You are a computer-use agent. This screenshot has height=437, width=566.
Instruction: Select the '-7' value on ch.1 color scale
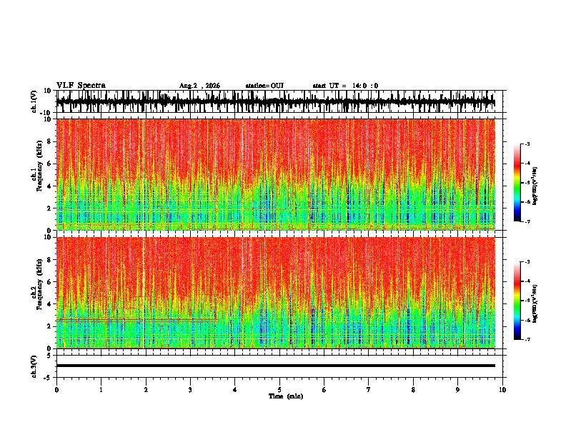pyautogui.click(x=527, y=221)
